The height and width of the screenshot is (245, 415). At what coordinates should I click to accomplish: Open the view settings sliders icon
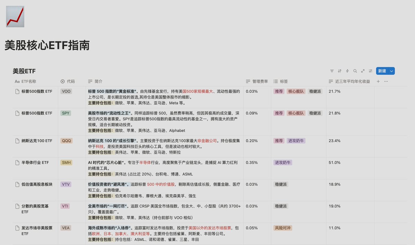point(370,71)
